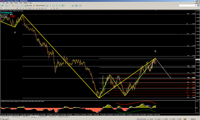Switch to W1 timeframe

tap(54, 8)
